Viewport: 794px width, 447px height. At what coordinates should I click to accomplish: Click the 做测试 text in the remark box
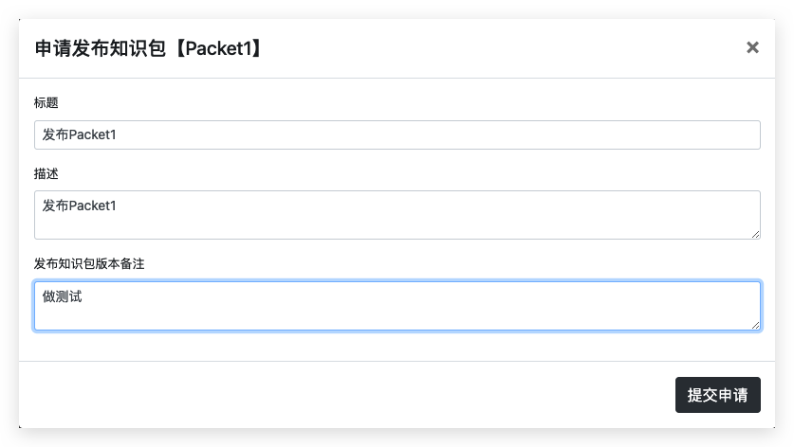click(x=63, y=296)
